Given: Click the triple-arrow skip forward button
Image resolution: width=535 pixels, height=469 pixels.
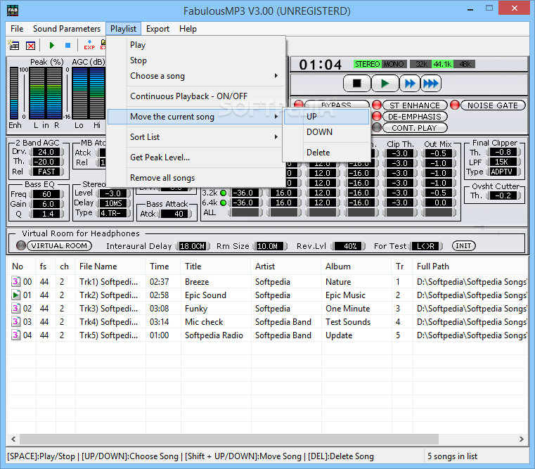Looking at the screenshot, I should pos(430,83).
